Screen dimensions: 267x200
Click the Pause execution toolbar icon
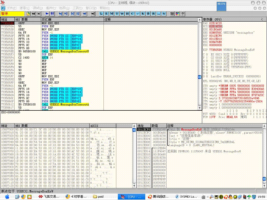coord(52,14)
